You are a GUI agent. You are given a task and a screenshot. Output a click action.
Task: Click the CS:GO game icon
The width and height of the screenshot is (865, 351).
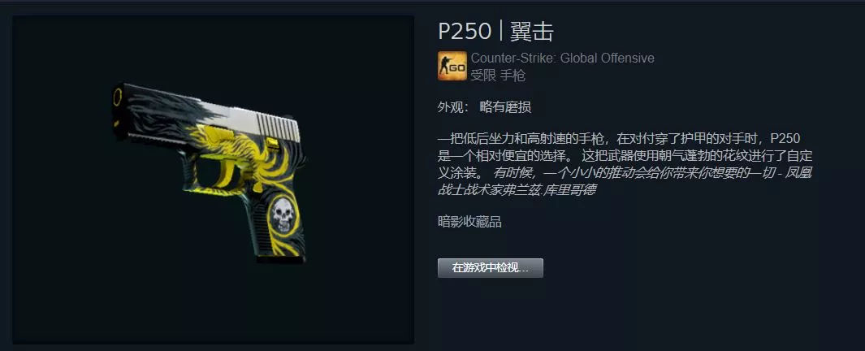(x=452, y=66)
